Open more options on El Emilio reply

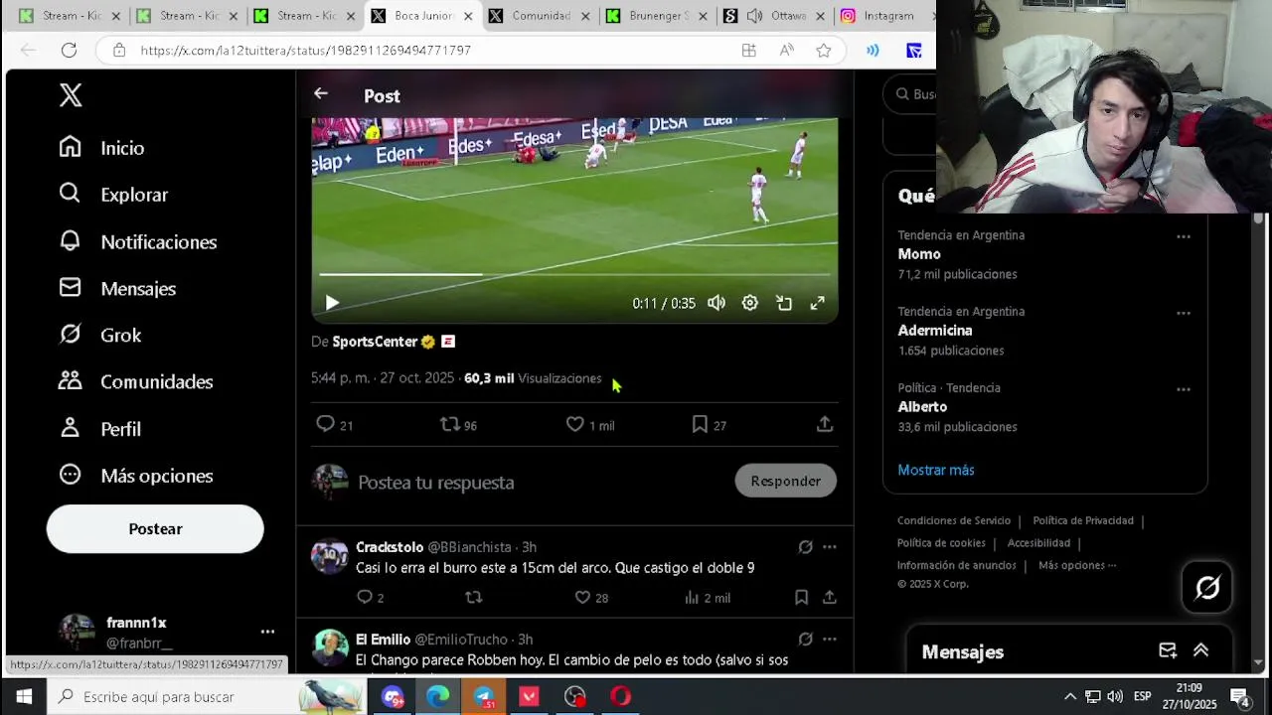click(x=830, y=640)
